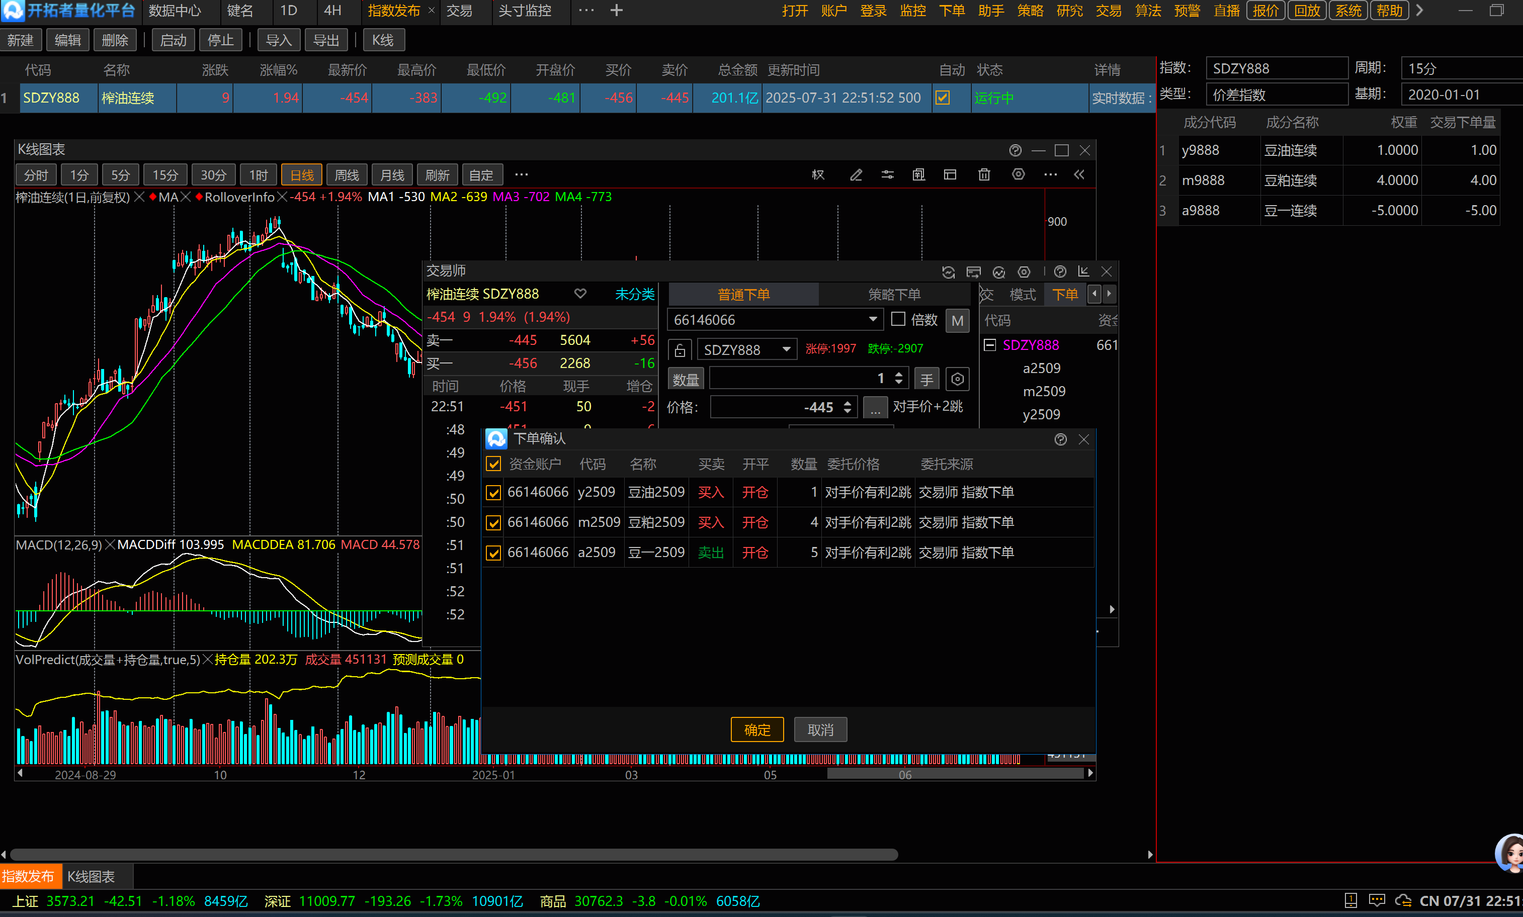This screenshot has height=917, width=1523.
Task: Close the 榨油连续 main indicator with its X
Action: 139,197
